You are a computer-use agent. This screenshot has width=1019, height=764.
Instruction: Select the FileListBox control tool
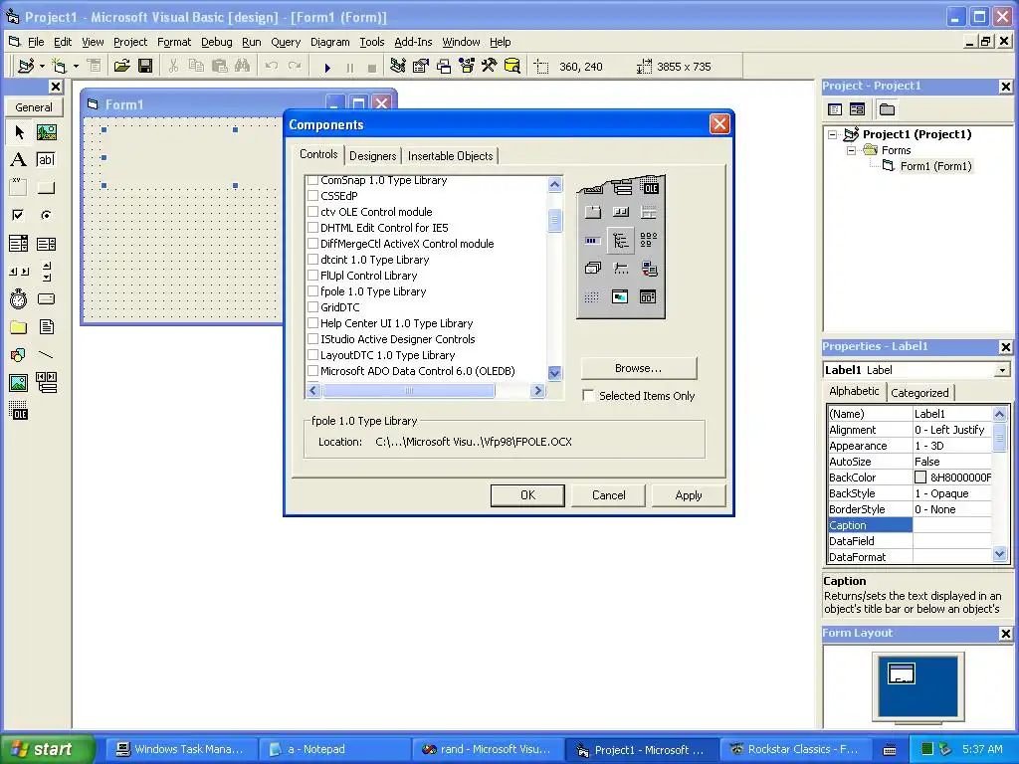tap(46, 326)
